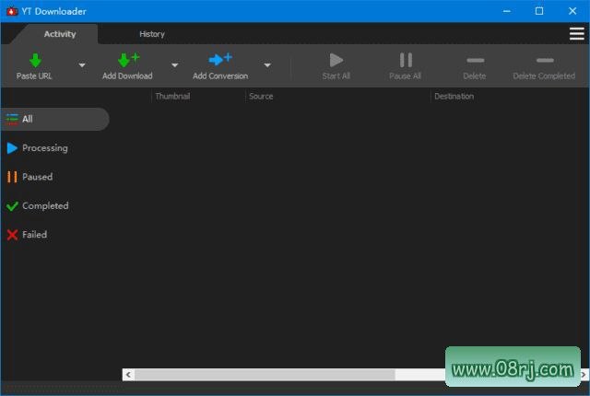The width and height of the screenshot is (590, 396).
Task: Select the All filter in sidebar
Action: pyautogui.click(x=55, y=119)
